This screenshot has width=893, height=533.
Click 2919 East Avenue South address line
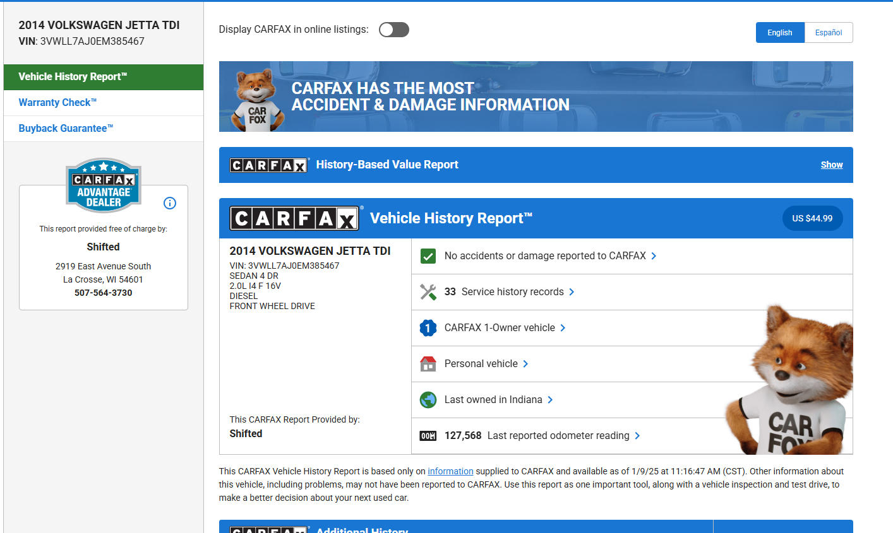104,266
